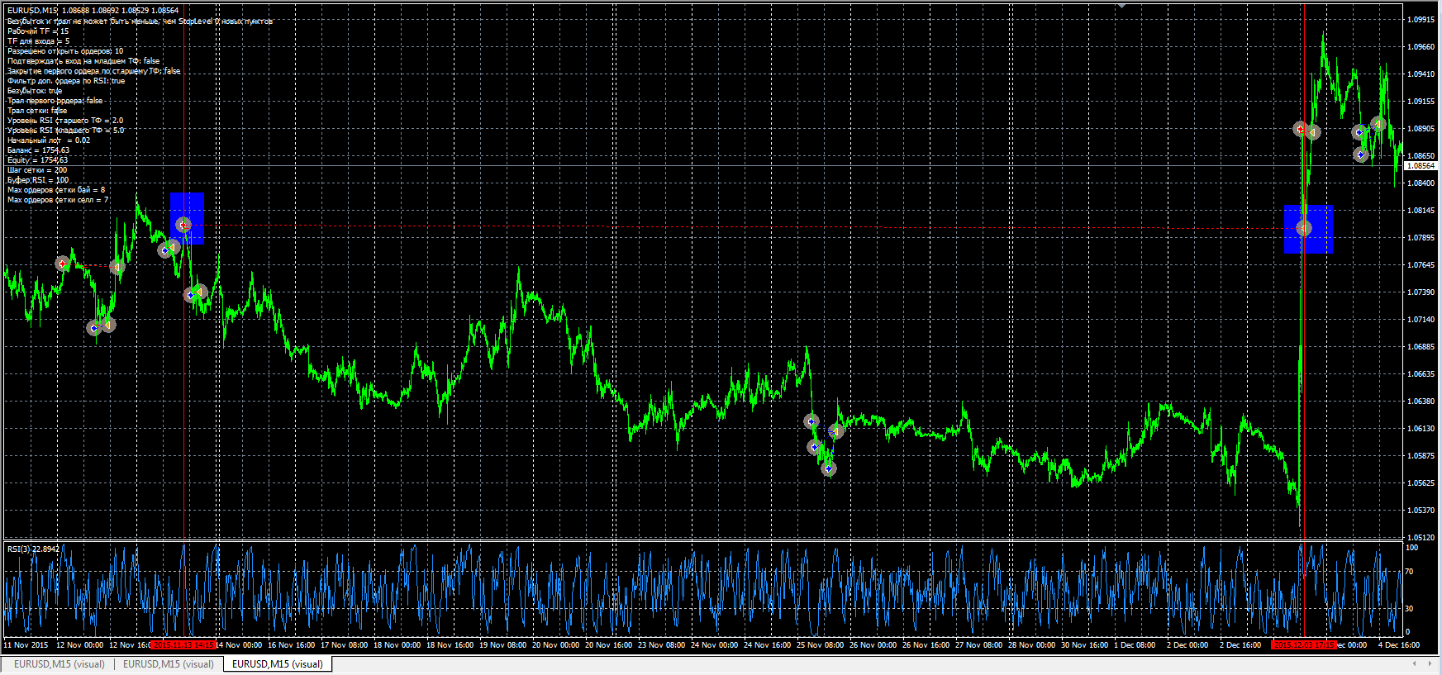Click the 'Трал сетки: false' line
The height and width of the screenshot is (675, 1442).
point(37,111)
